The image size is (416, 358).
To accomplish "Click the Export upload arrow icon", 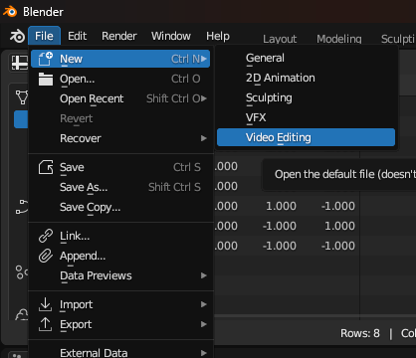I will [46, 324].
